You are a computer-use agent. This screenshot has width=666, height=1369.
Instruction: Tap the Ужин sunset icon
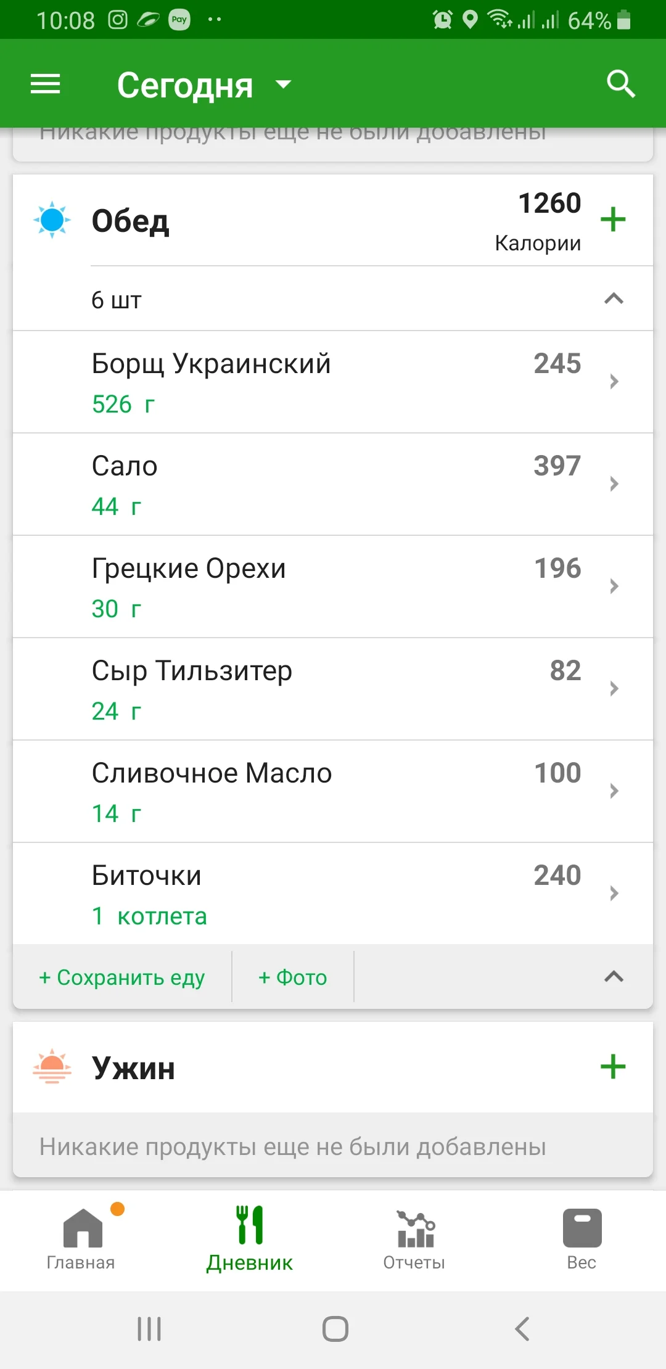tap(52, 1067)
